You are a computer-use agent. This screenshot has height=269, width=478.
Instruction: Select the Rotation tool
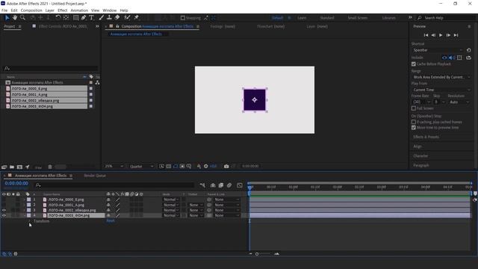click(x=58, y=18)
